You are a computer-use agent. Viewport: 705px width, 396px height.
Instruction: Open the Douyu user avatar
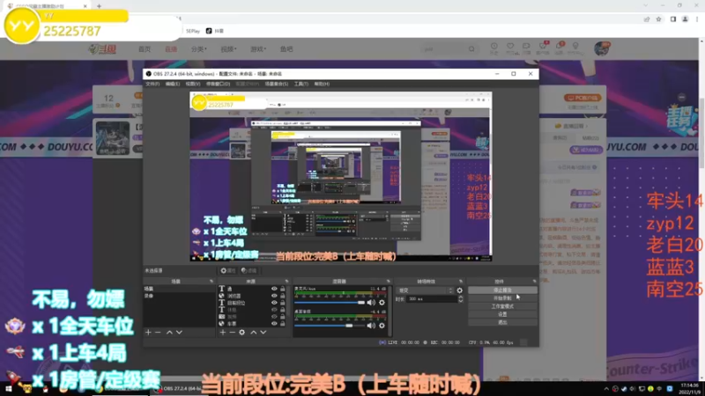(602, 48)
